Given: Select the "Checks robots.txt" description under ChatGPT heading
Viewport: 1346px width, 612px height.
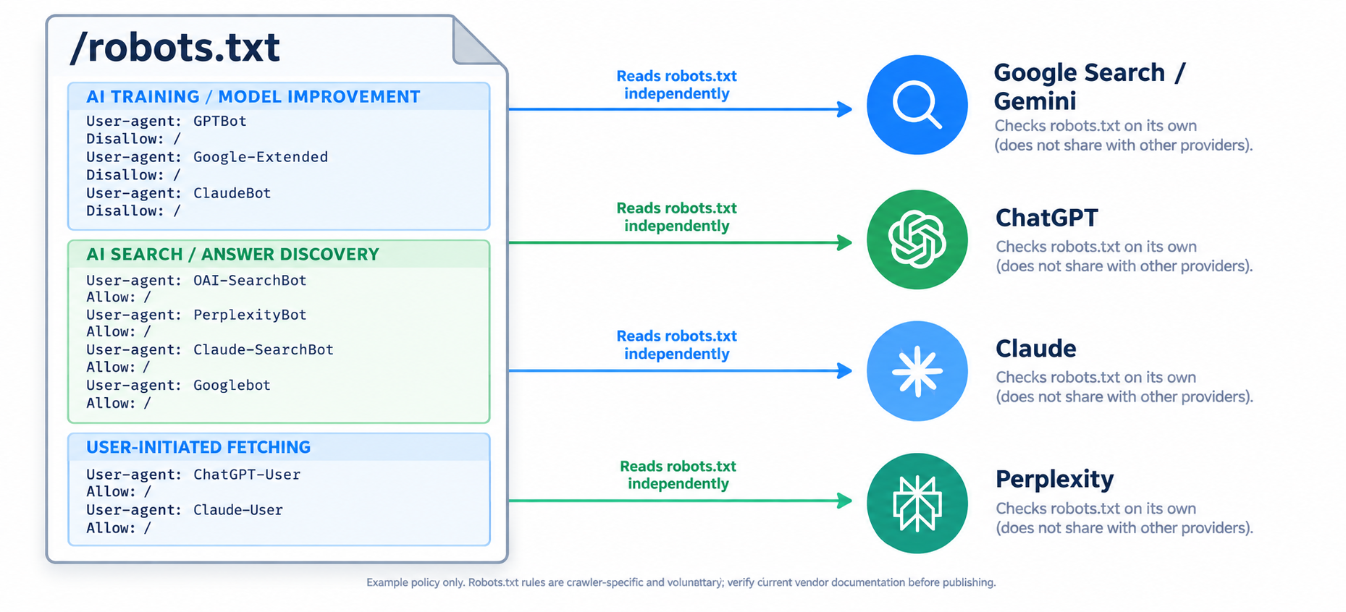Looking at the screenshot, I should pyautogui.click(x=1124, y=256).
